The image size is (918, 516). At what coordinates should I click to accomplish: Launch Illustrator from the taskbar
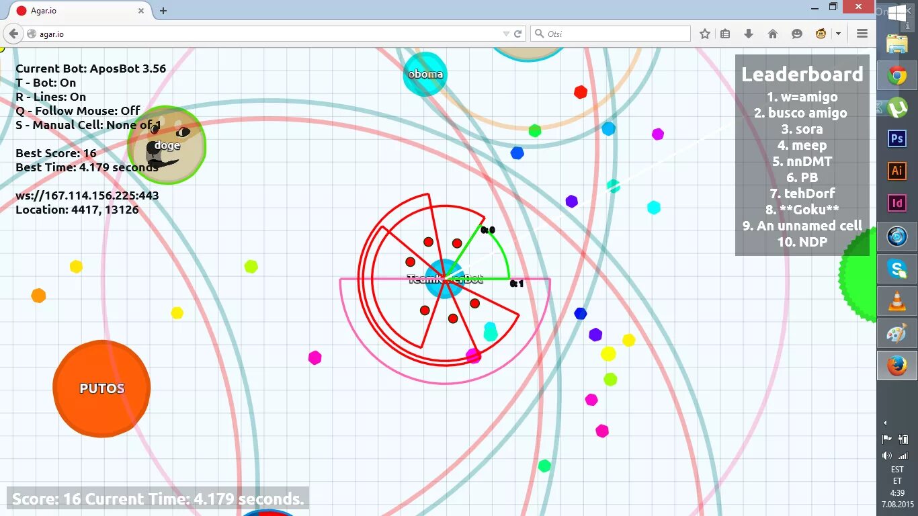tap(897, 171)
